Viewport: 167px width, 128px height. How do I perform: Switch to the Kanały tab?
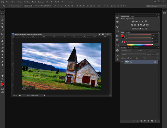(x=130, y=48)
